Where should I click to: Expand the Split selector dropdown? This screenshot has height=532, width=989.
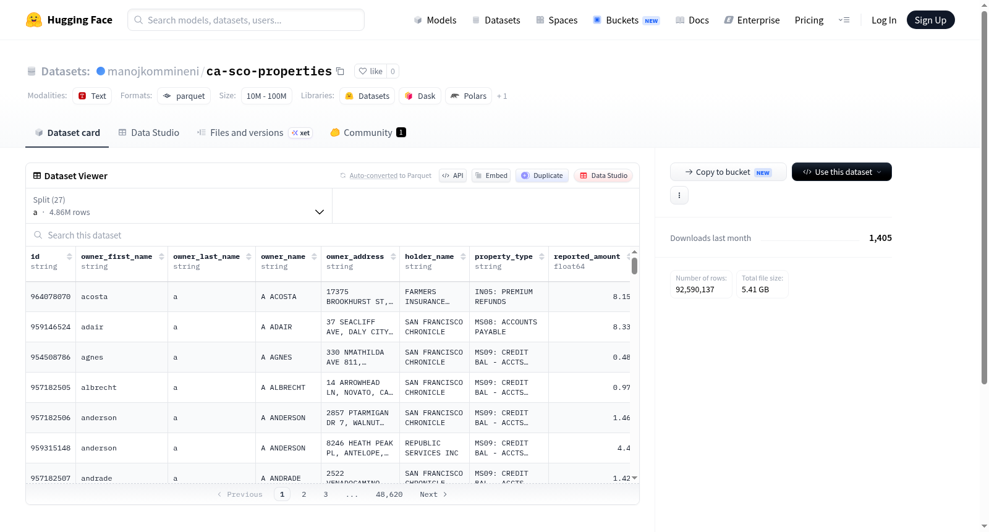coord(179,206)
